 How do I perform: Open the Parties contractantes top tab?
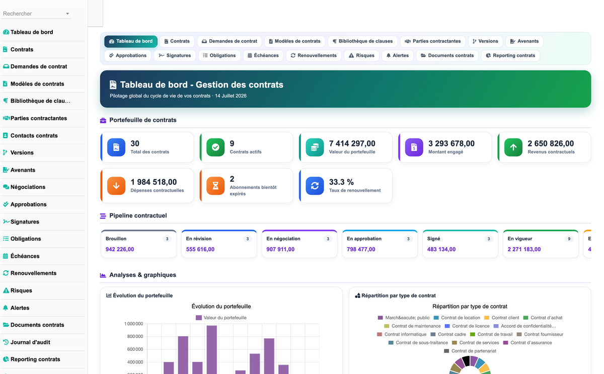point(433,41)
